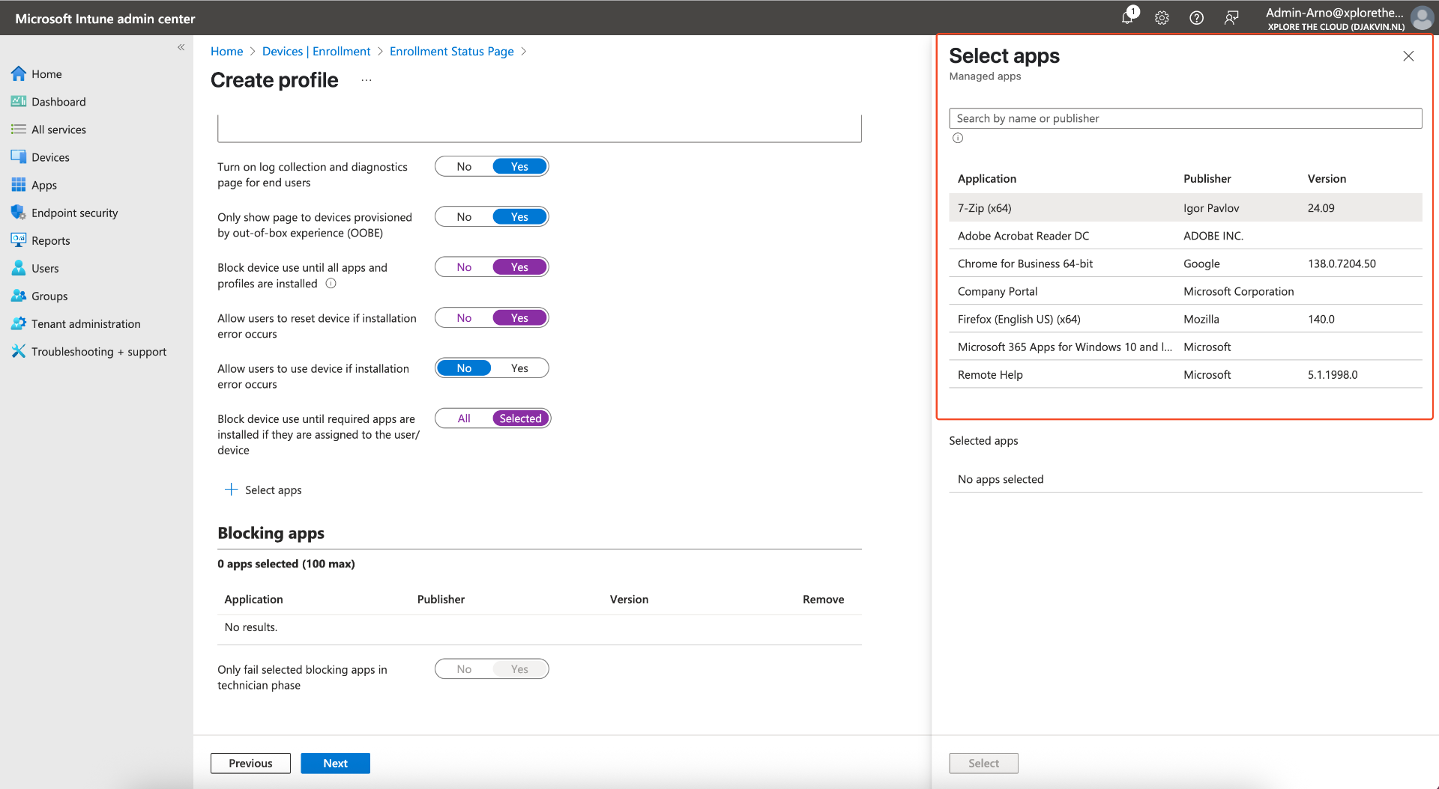Go to Devices | Enrollment breadcrumb
1439x789 pixels.
tap(316, 51)
